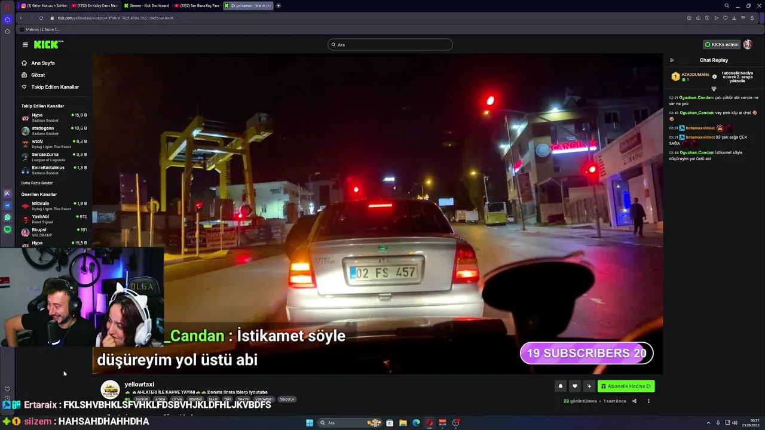Viewport: 765px width, 430px height.
Task: Click the browser address bar URL
Action: tap(115, 18)
